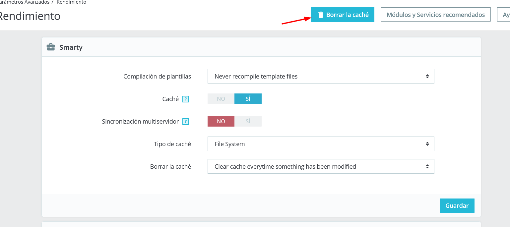The height and width of the screenshot is (227, 510).
Task: Click the Rendimiento page title
Action: pyautogui.click(x=30, y=16)
